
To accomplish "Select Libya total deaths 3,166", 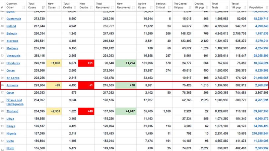I will (x=73, y=119).
